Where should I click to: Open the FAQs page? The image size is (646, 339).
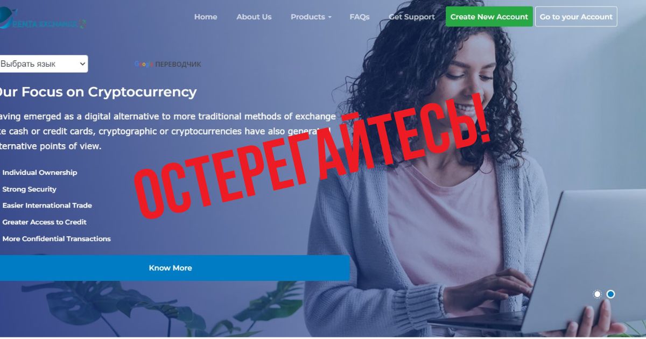pos(360,17)
